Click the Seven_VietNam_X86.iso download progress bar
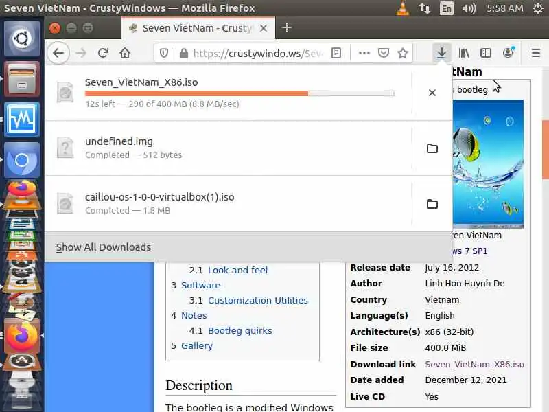This screenshot has height=412, width=549. [240, 93]
